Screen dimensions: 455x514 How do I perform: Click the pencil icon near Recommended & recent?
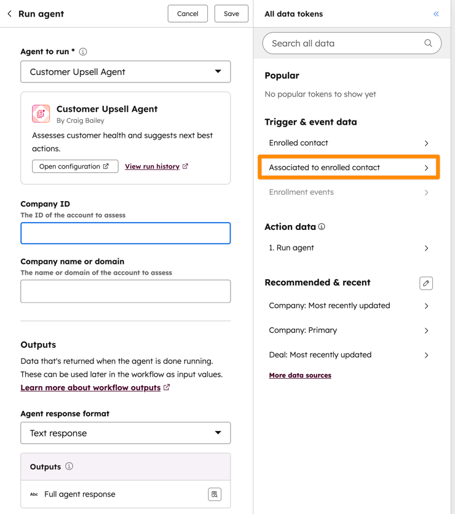pos(426,283)
